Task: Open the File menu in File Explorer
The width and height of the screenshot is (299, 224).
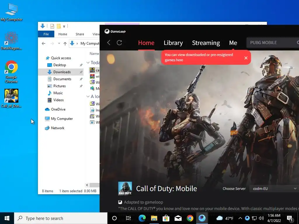Action: pos(46,34)
